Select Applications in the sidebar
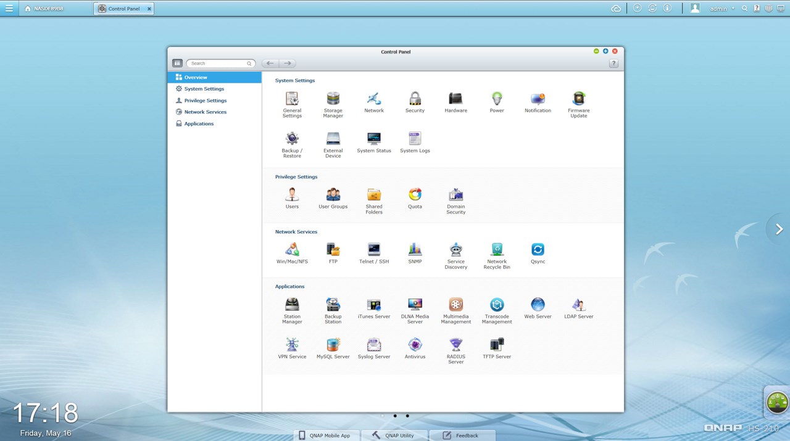Image resolution: width=790 pixels, height=441 pixels. tap(214, 124)
